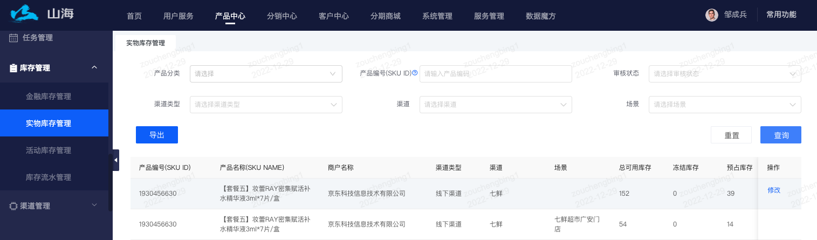The image size is (817, 240).
Task: Open the 任务管理 calendar icon item
Action: [x=13, y=38]
